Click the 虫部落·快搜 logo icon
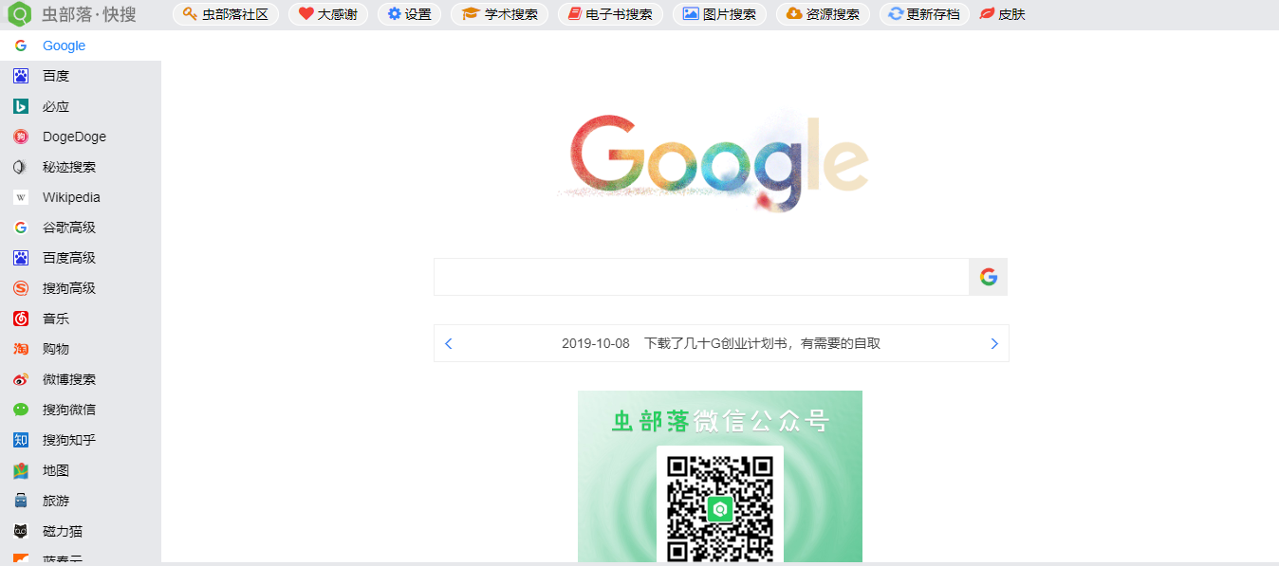The height and width of the screenshot is (566, 1279). pos(19,14)
